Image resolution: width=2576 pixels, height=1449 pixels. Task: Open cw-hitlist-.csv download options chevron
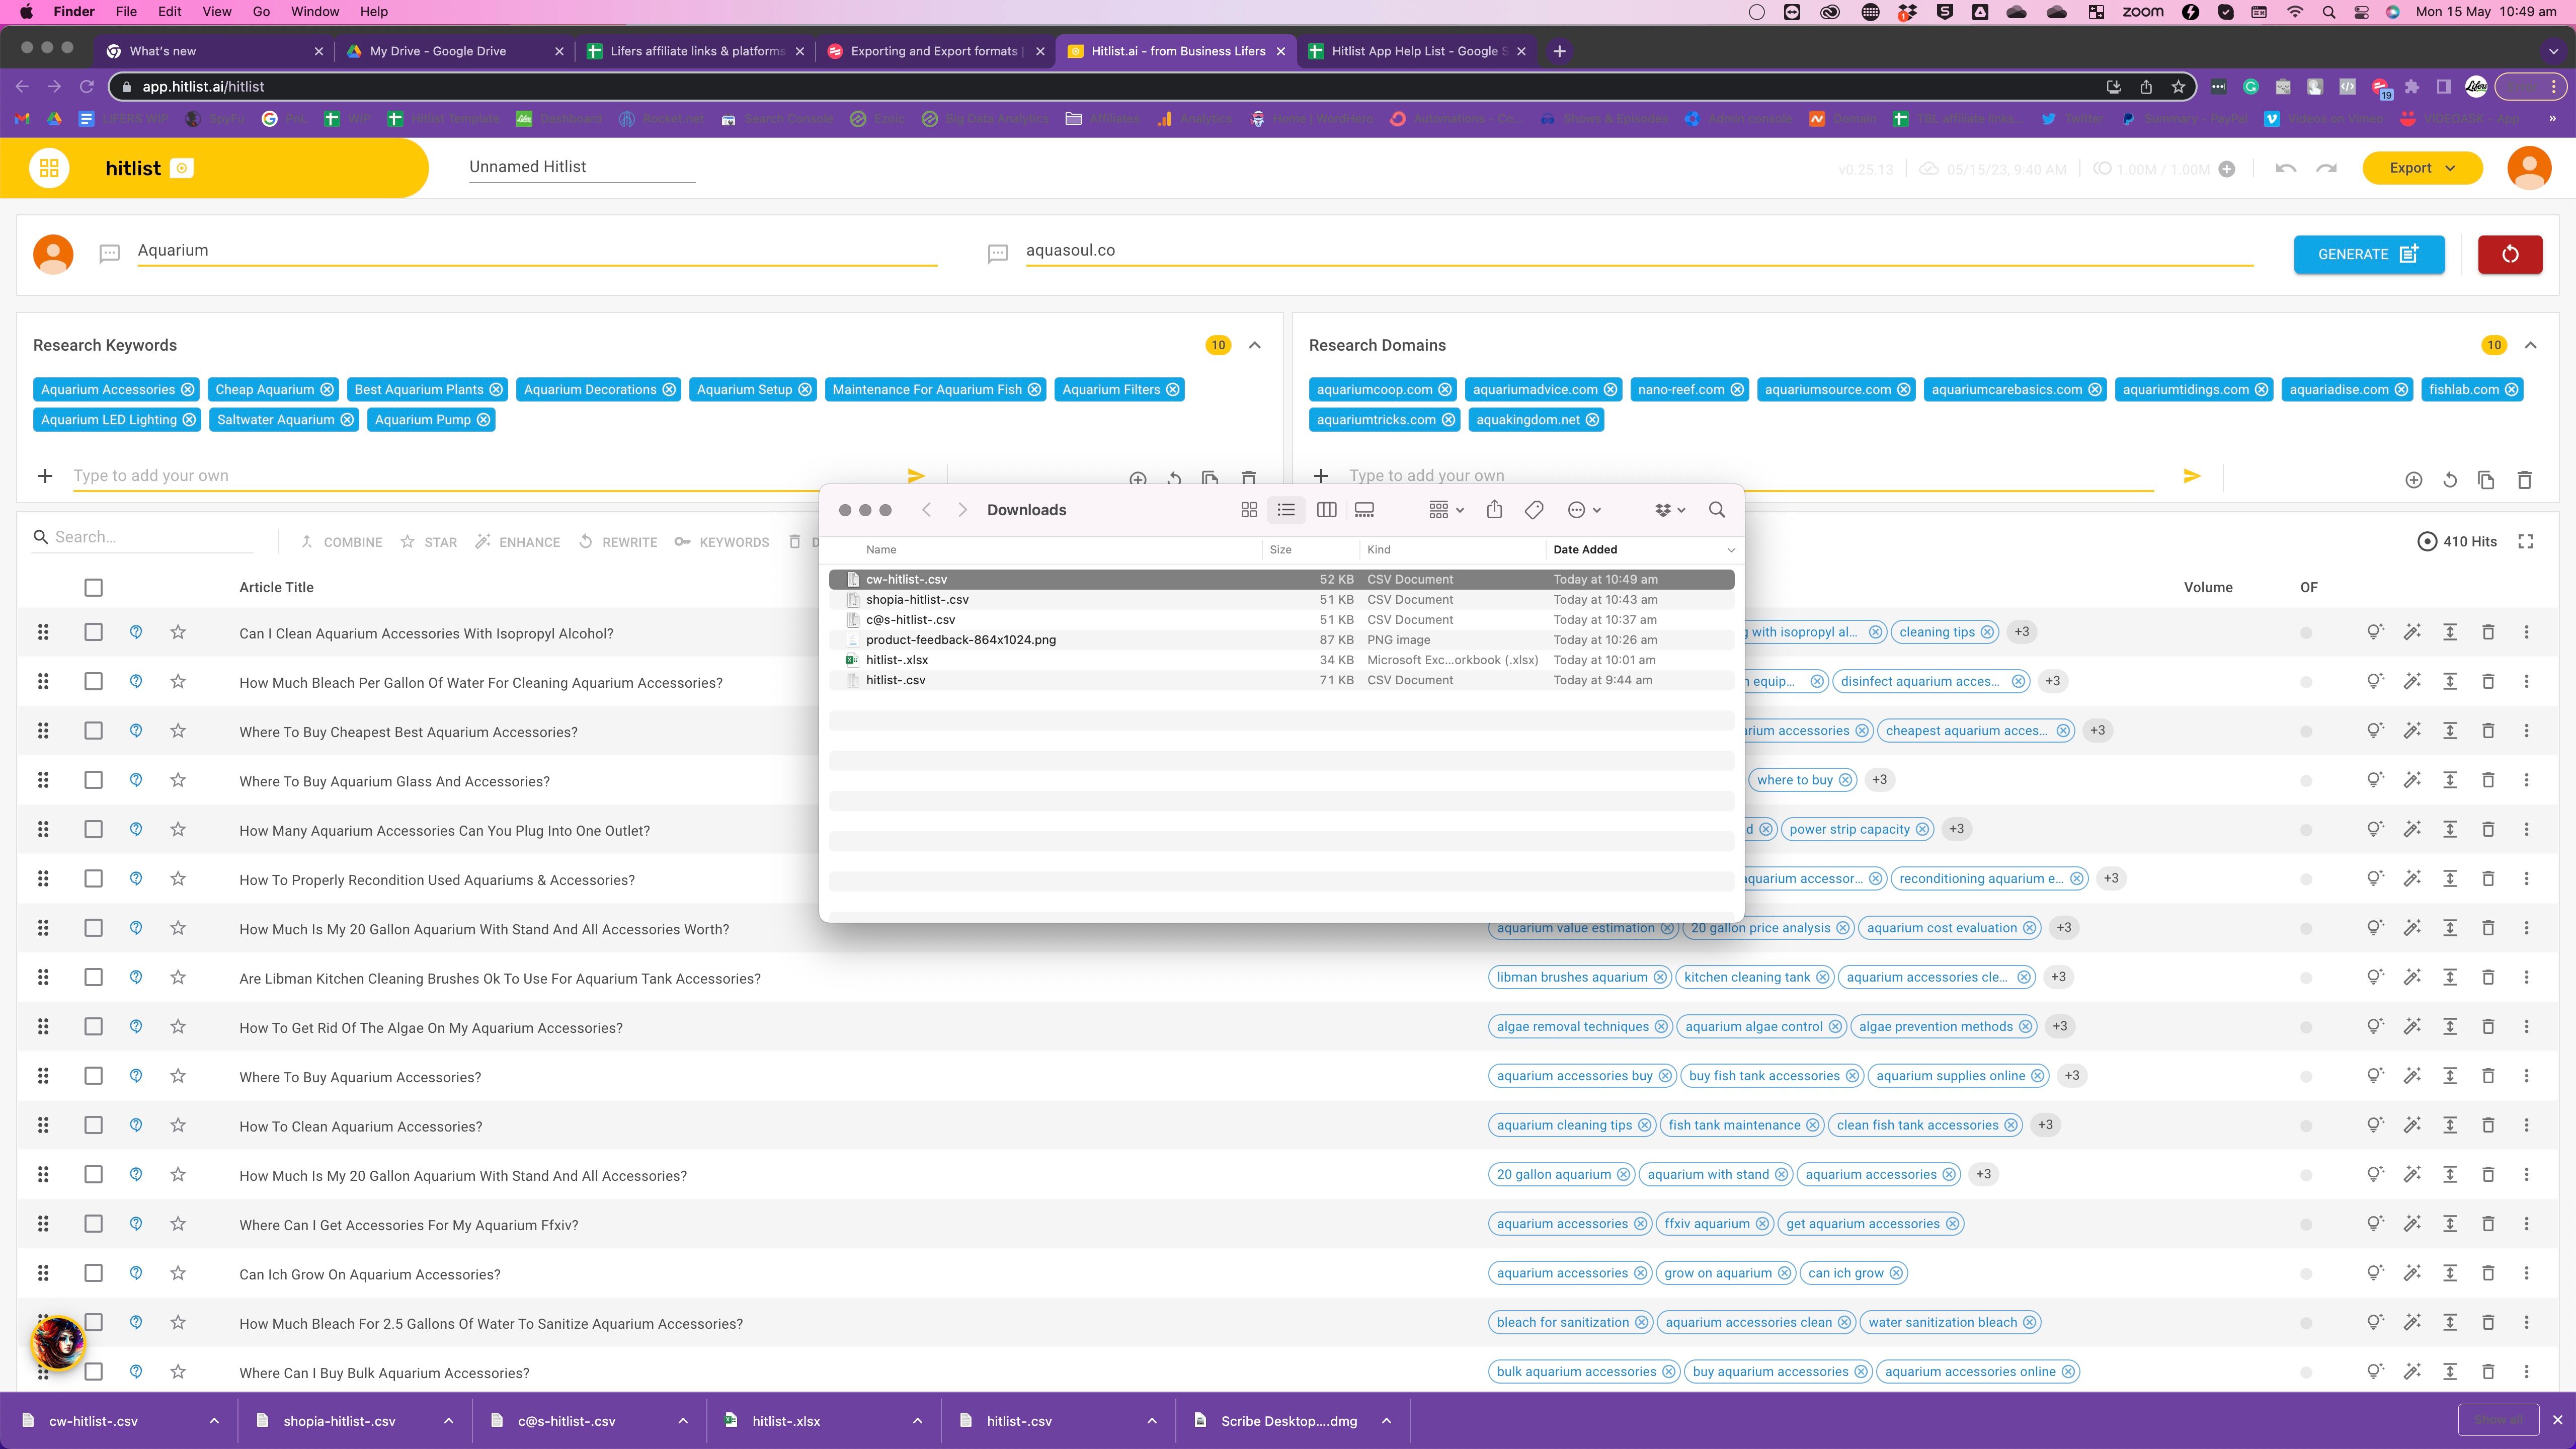(214, 1421)
